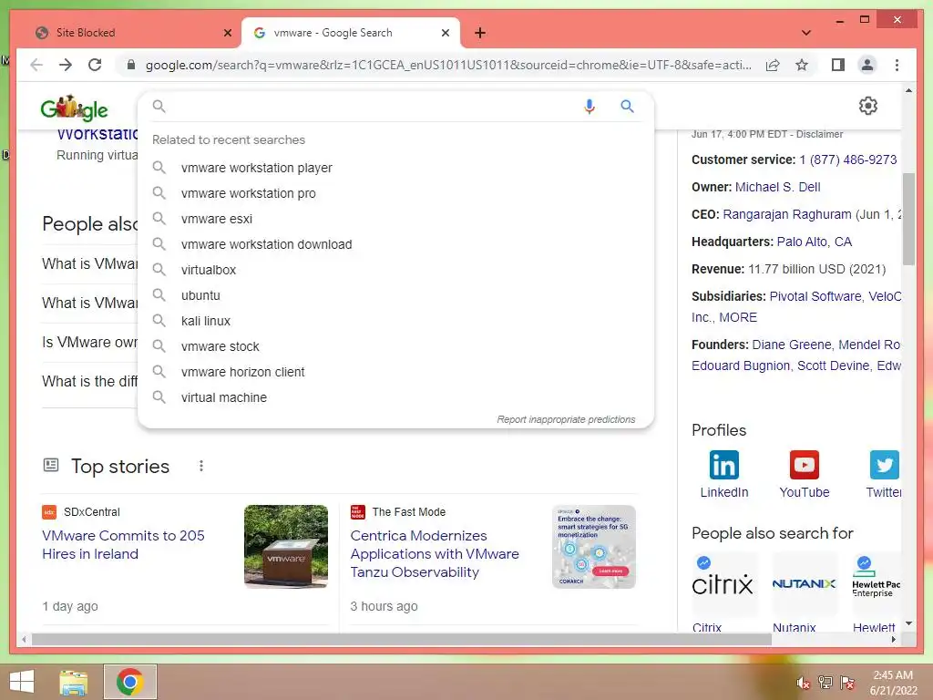933x700 pixels.
Task: Open the Diane Greene founder link
Action: 792,345
